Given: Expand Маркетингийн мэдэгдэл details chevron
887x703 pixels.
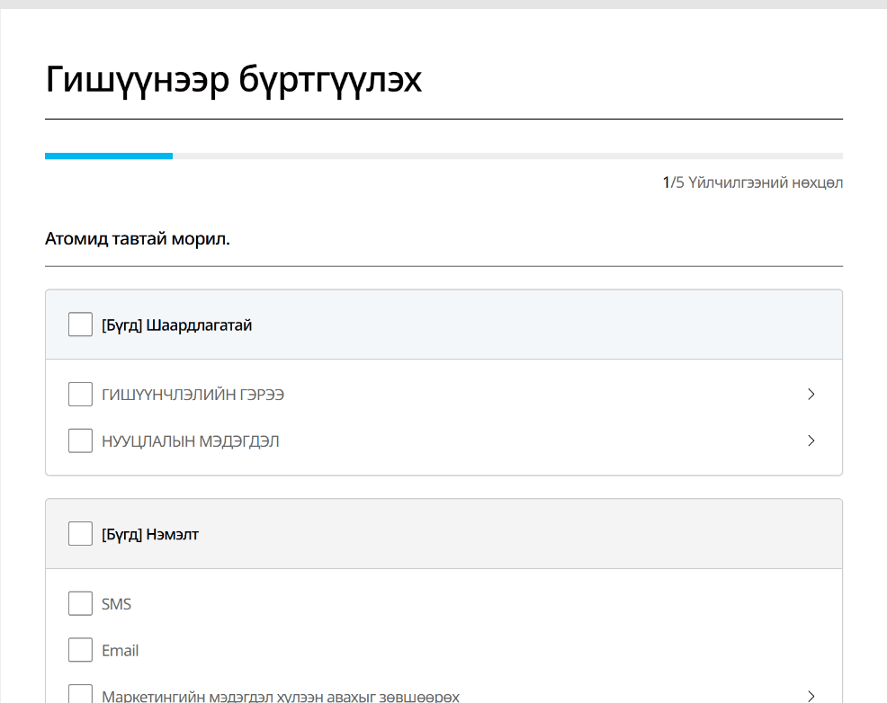Looking at the screenshot, I should pyautogui.click(x=811, y=696).
